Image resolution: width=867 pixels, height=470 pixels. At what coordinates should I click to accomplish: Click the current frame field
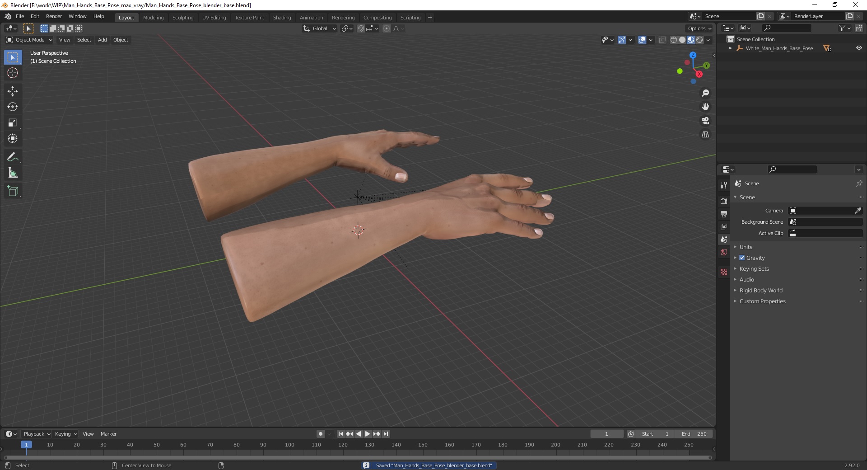point(606,434)
